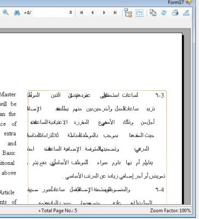
Task: Click the Form17 title text
Action: coord(175,2)
